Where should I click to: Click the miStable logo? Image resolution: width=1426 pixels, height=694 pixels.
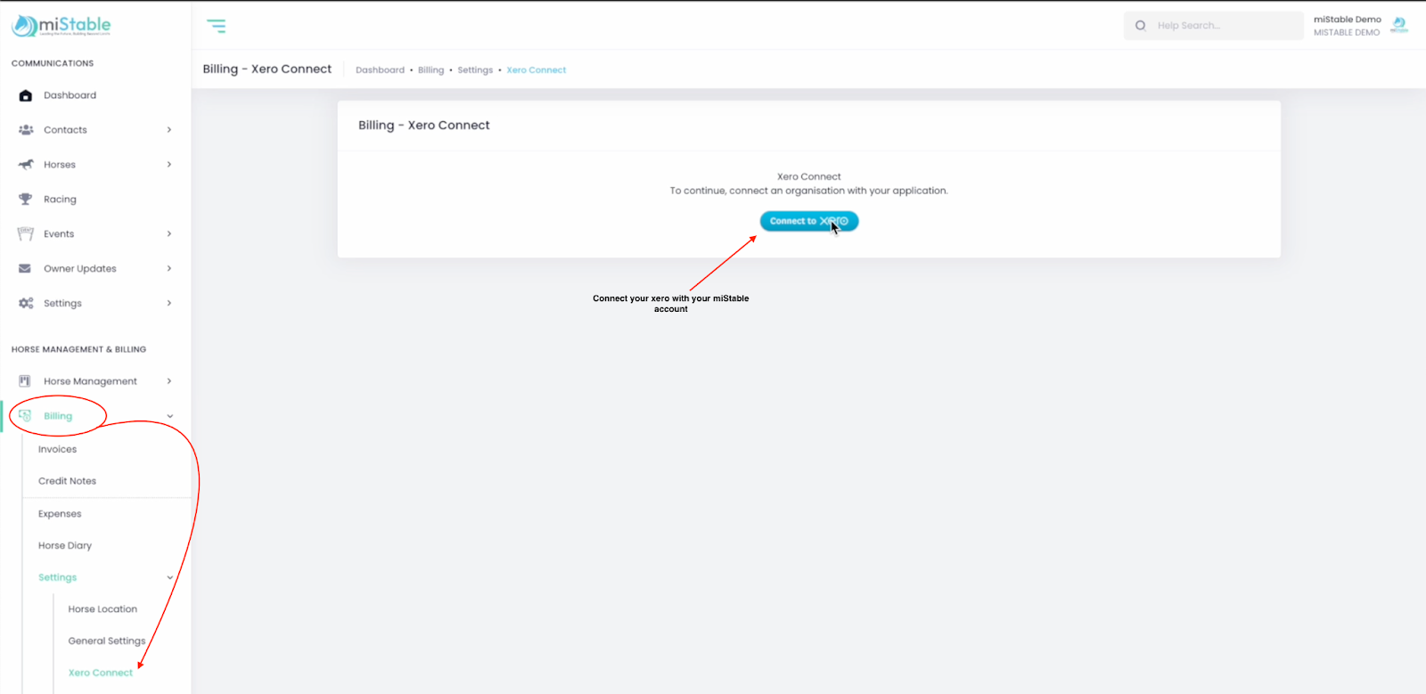tap(61, 26)
